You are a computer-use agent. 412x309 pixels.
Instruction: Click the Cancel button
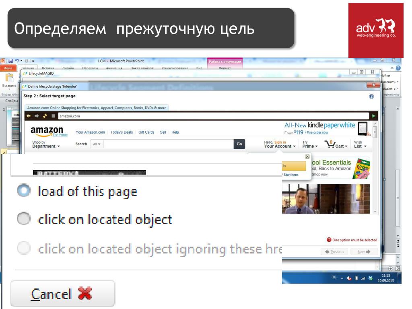tap(63, 293)
